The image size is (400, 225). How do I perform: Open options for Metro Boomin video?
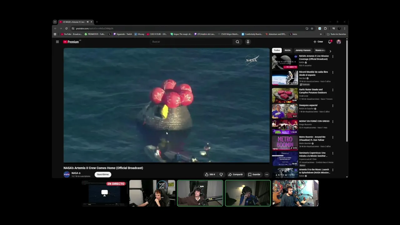click(333, 137)
